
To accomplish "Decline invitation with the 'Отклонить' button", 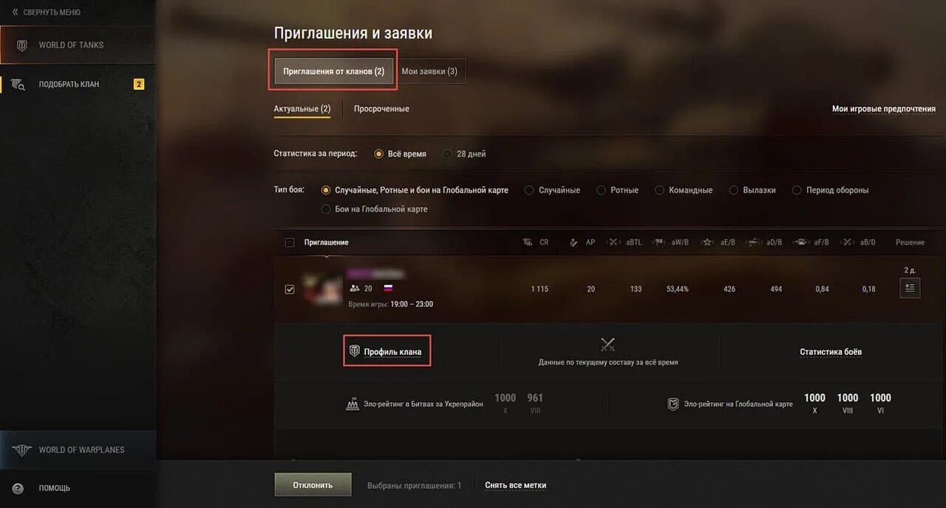I will click(313, 485).
